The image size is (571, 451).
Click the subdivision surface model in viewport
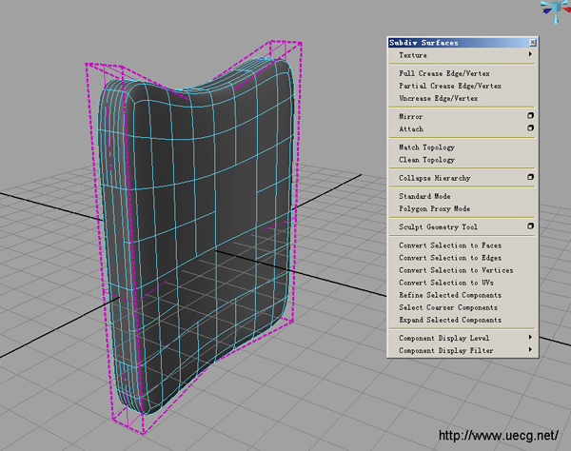point(197,237)
